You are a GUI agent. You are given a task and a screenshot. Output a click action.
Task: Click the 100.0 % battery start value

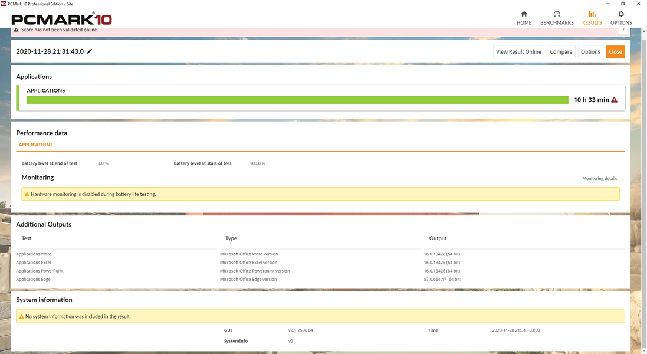point(258,163)
